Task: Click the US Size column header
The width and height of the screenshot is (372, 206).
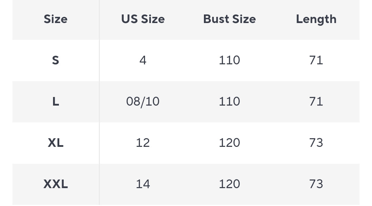Action: (x=143, y=19)
